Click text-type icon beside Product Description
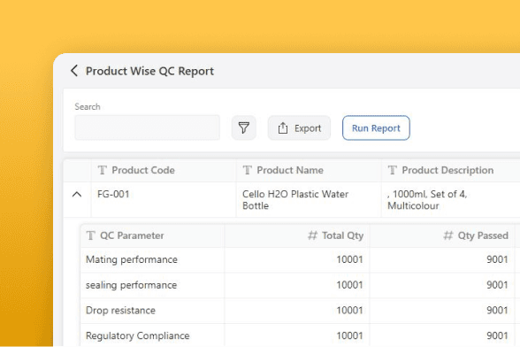 [393, 170]
